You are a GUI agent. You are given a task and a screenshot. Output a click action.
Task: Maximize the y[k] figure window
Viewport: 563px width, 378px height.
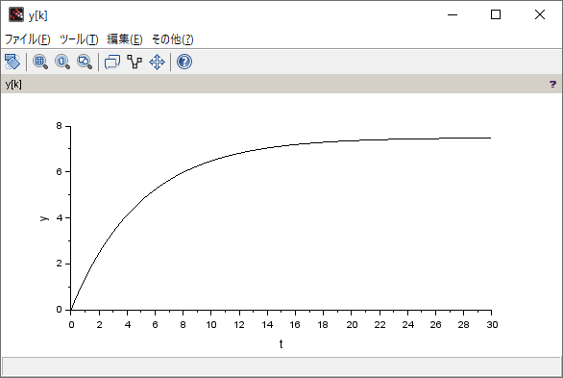click(x=496, y=14)
